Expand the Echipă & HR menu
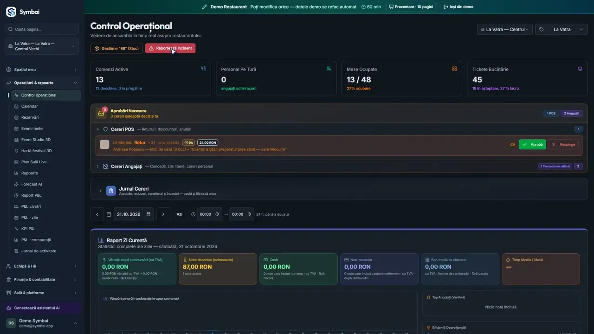594x334 pixels. [x=42, y=266]
